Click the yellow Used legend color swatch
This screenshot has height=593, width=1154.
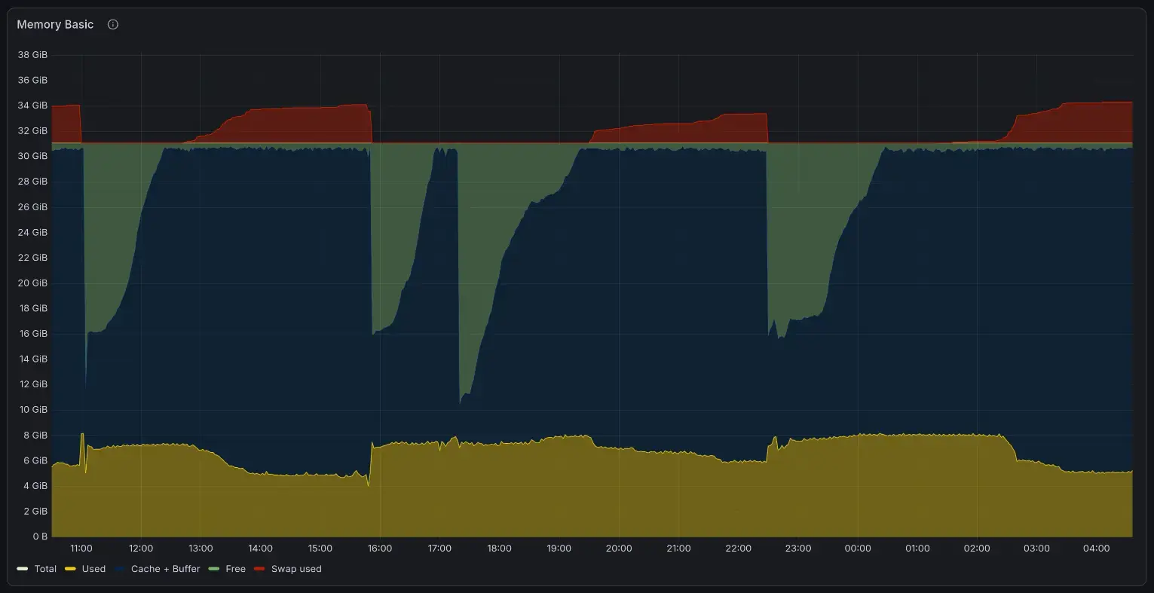70,569
